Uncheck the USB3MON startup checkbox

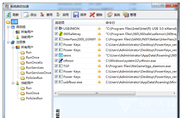pos(56,28)
